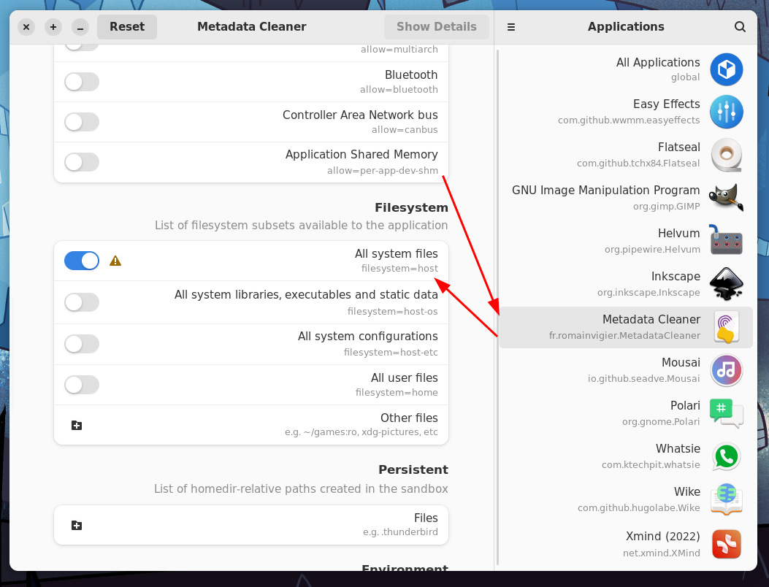This screenshot has width=769, height=587.
Task: Add a persistent path in the Files row
Action: tap(77, 525)
